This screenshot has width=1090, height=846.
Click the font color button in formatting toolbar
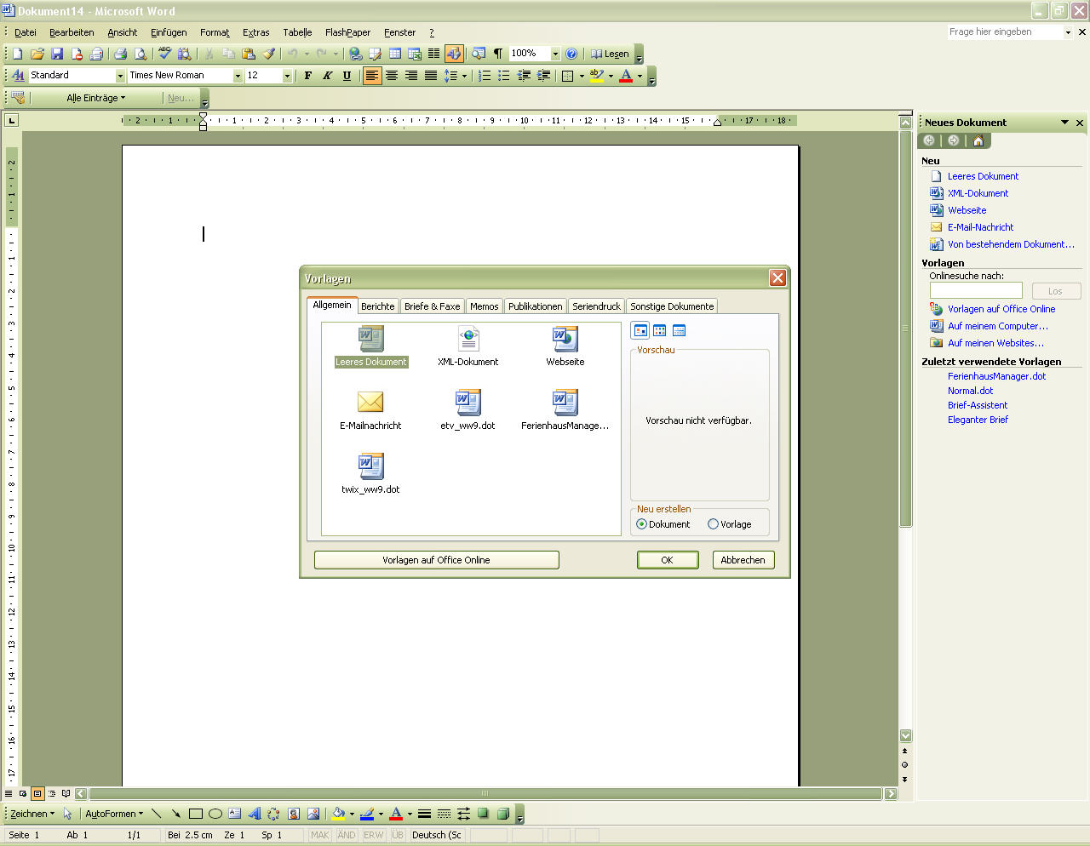click(x=626, y=76)
